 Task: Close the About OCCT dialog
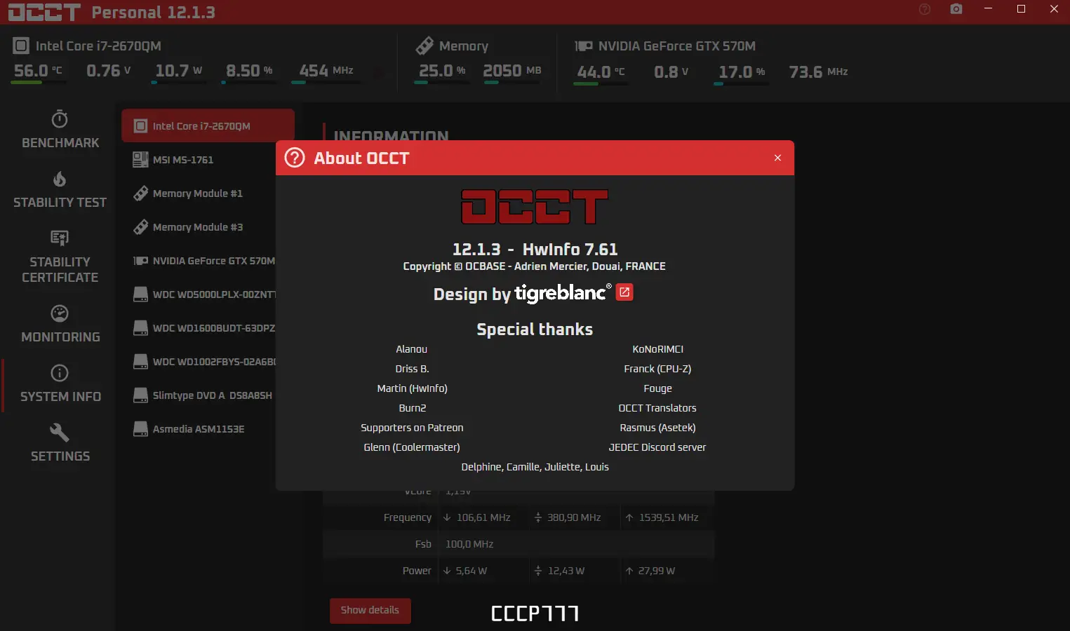pos(777,158)
